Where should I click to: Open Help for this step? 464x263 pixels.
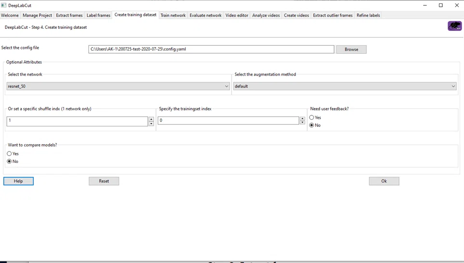pos(18,181)
